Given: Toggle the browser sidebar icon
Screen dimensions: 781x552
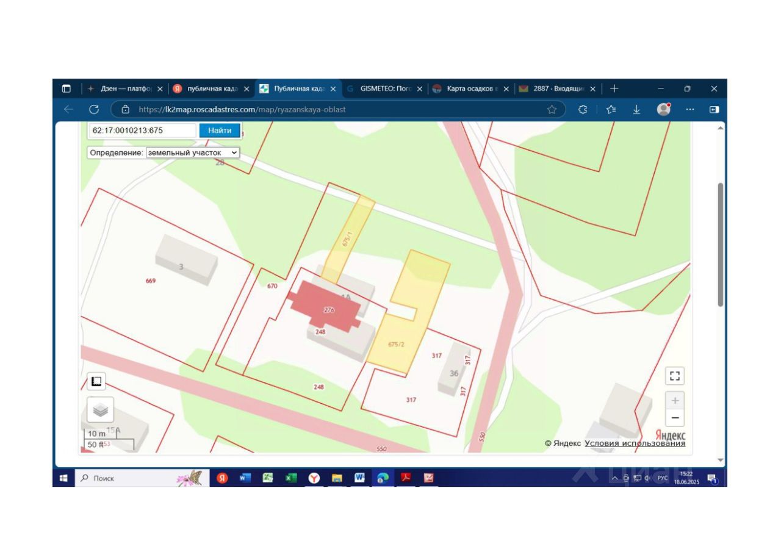Looking at the screenshot, I should pos(714,109).
